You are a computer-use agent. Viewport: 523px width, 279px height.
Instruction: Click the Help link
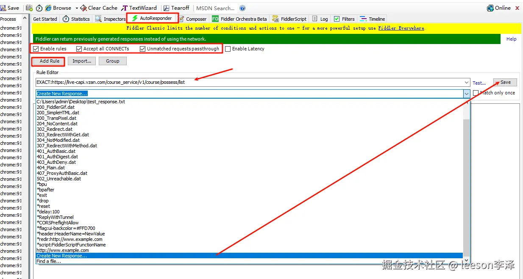512,39
